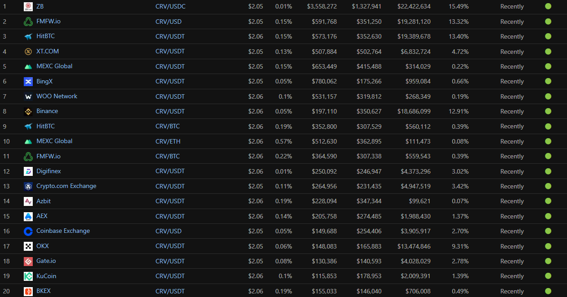Open the KuCoin exchange link
Screen dimensions: 567x297
coord(46,276)
